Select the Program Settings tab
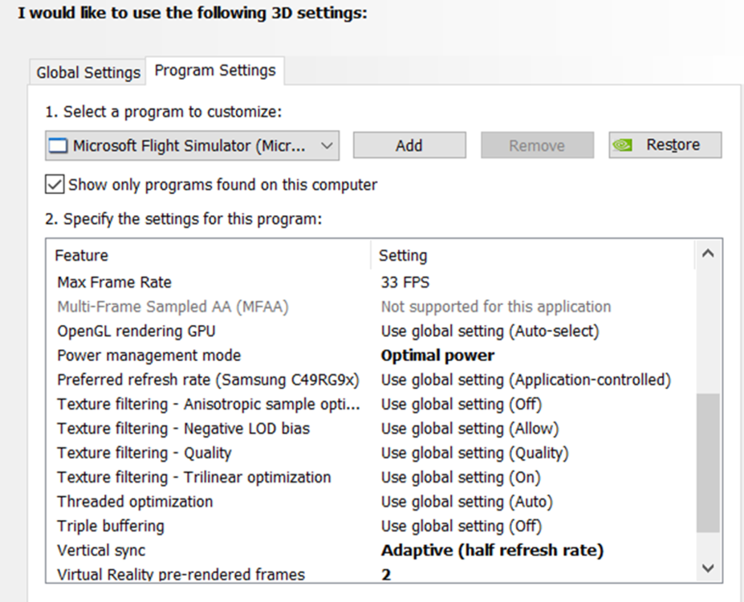Image resolution: width=744 pixels, height=602 pixels. coord(214,71)
